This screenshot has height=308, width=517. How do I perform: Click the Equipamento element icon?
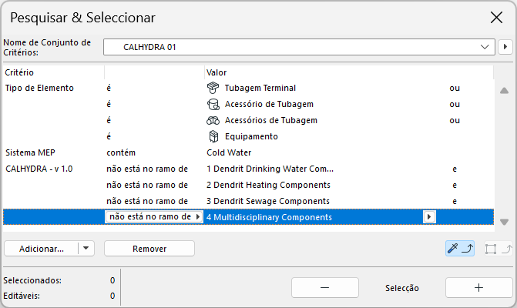213,136
